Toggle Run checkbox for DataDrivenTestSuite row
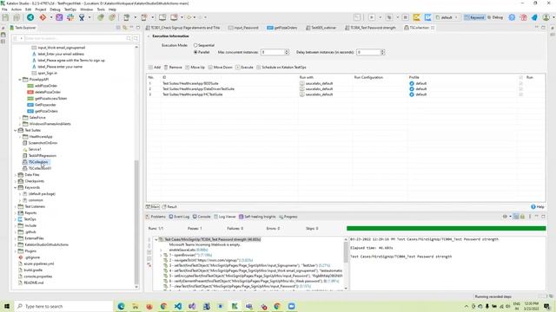Screen dimensions: 556x312 520,88
